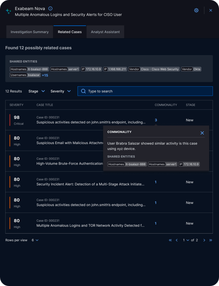The width and height of the screenshot is (219, 286).
Task: Click the IP 172.16.10.9 tag in top Shared Entities
Action: click(91, 69)
